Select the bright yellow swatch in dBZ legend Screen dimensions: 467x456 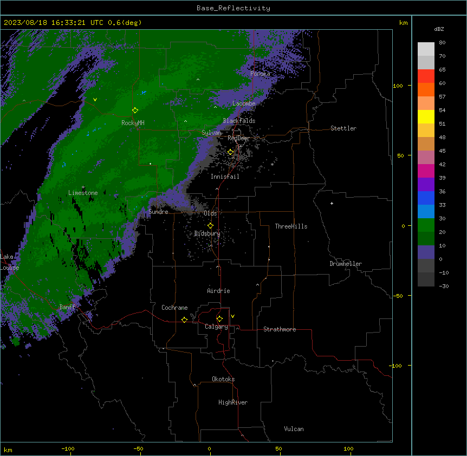tap(426, 116)
